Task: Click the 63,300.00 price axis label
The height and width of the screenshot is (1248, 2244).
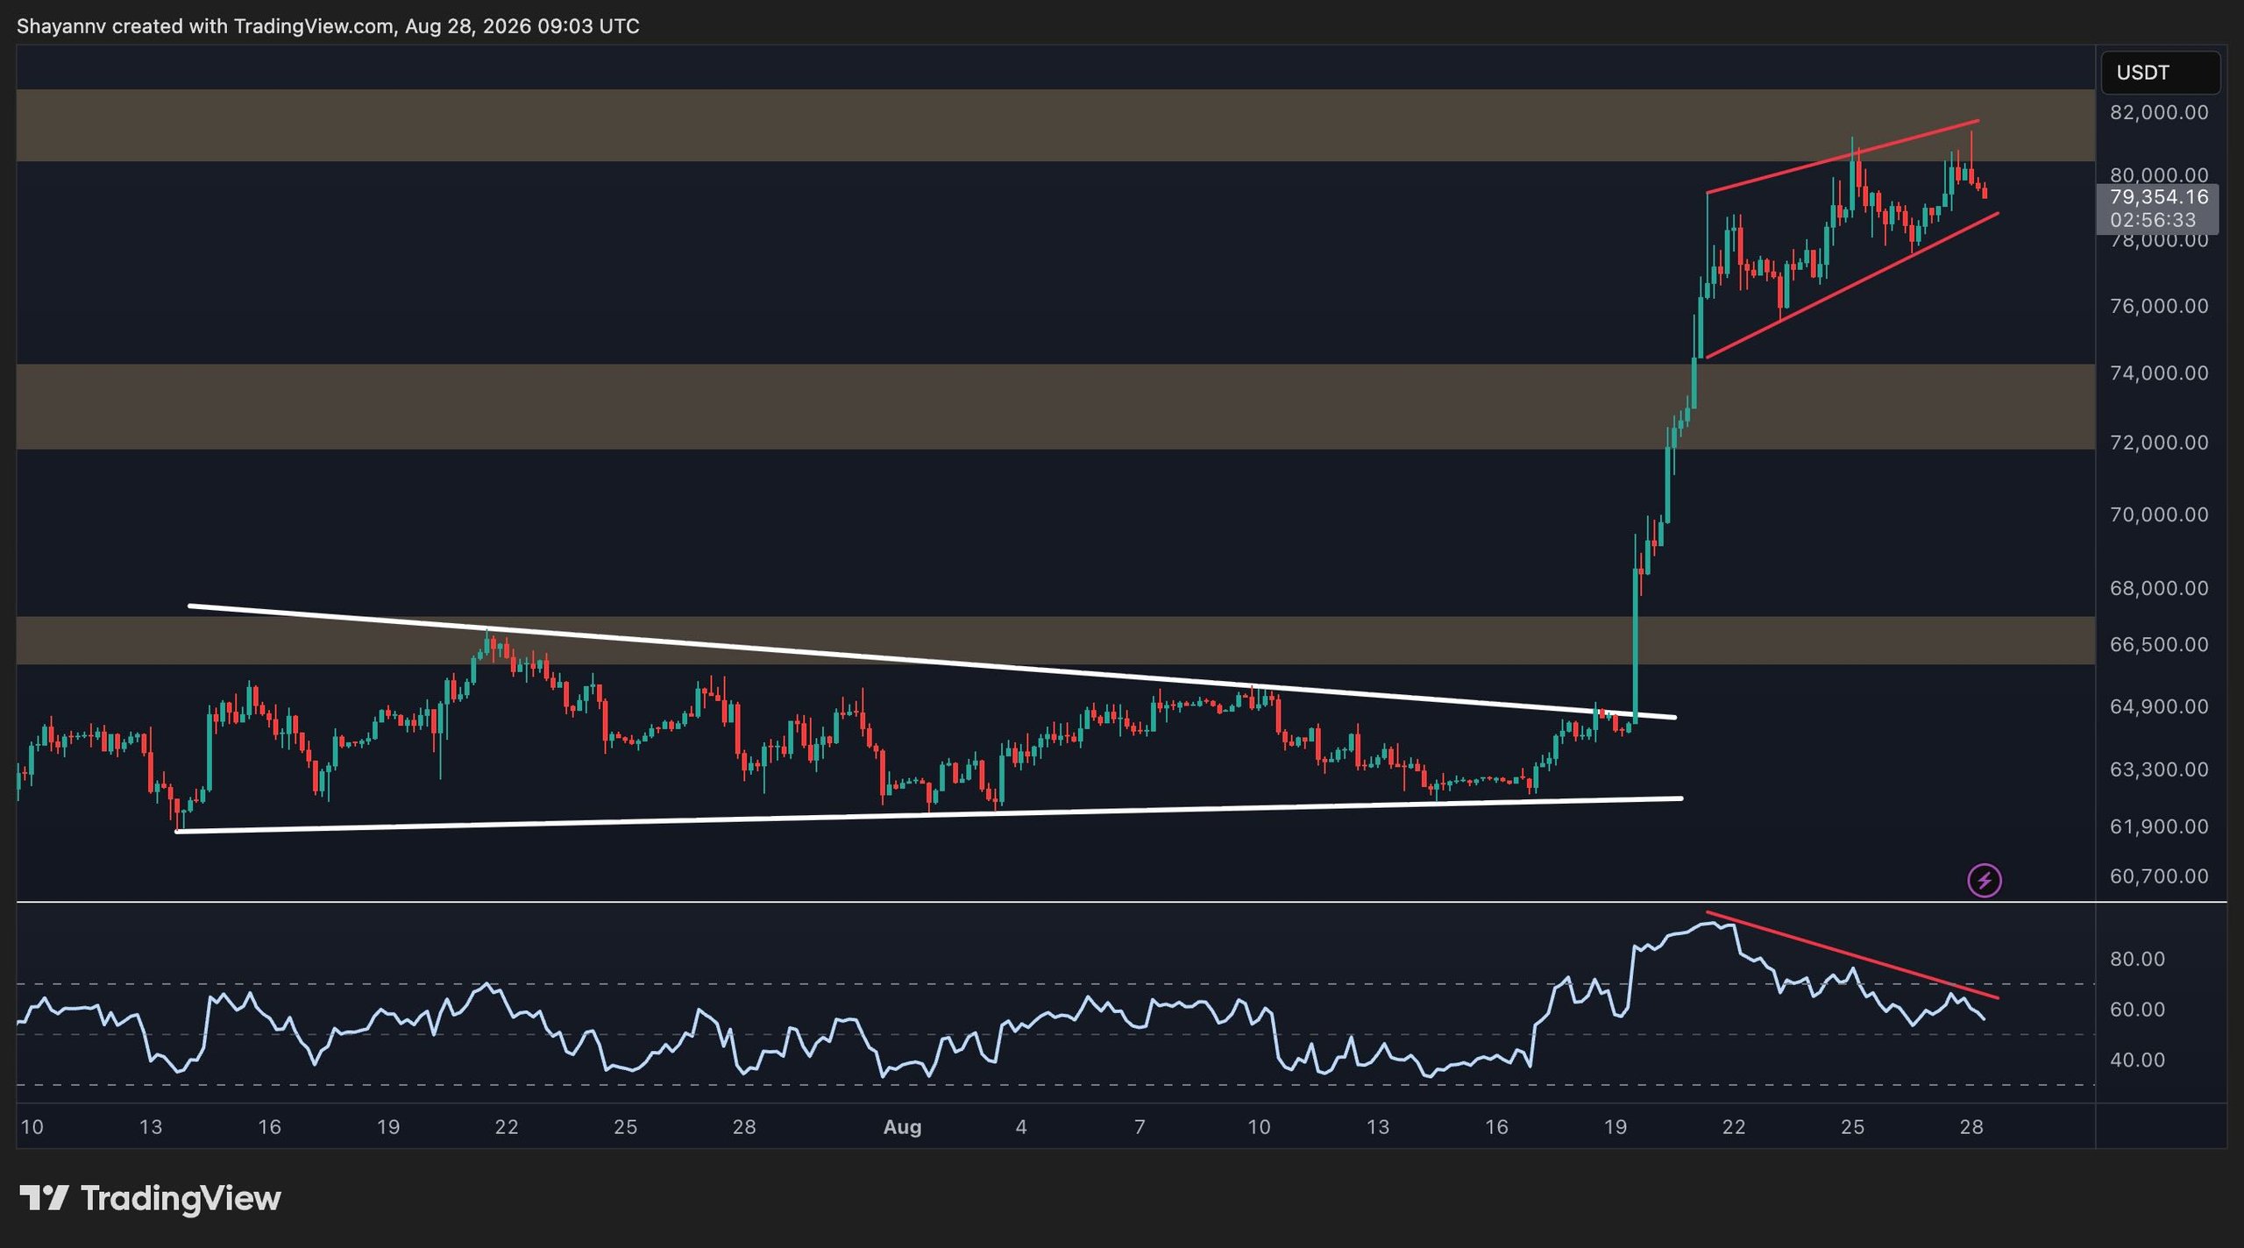Action: [x=2159, y=769]
